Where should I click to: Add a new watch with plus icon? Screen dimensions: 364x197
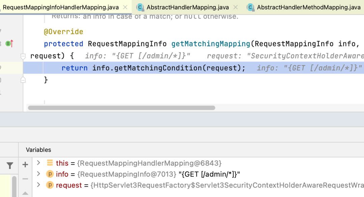[25, 165]
